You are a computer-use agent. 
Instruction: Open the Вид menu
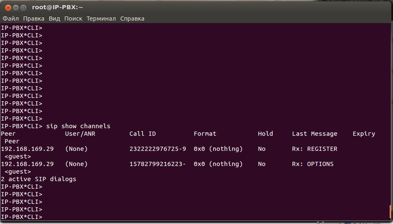tap(54, 18)
